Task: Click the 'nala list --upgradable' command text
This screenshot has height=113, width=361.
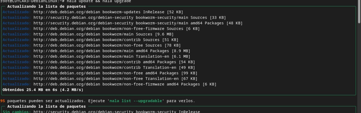Action: pyautogui.click(x=136, y=101)
